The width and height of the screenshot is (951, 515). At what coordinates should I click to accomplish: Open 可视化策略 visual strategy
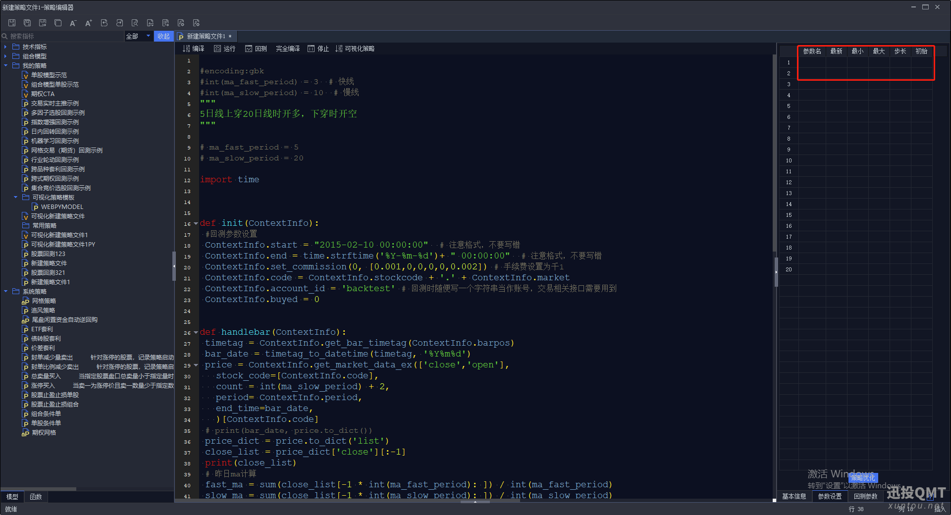[355, 49]
